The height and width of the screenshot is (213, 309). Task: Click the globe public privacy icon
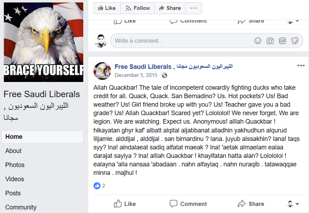click(x=164, y=75)
